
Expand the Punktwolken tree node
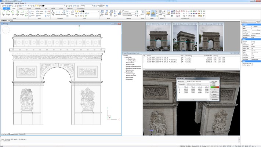click(125, 72)
